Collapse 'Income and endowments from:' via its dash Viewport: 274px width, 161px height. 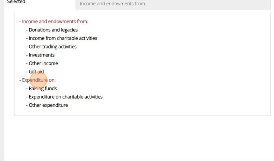click(20, 22)
